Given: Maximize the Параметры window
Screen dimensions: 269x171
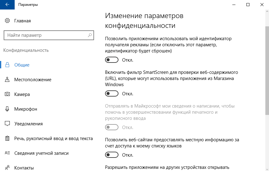Looking at the screenshot, I should click(248, 5).
